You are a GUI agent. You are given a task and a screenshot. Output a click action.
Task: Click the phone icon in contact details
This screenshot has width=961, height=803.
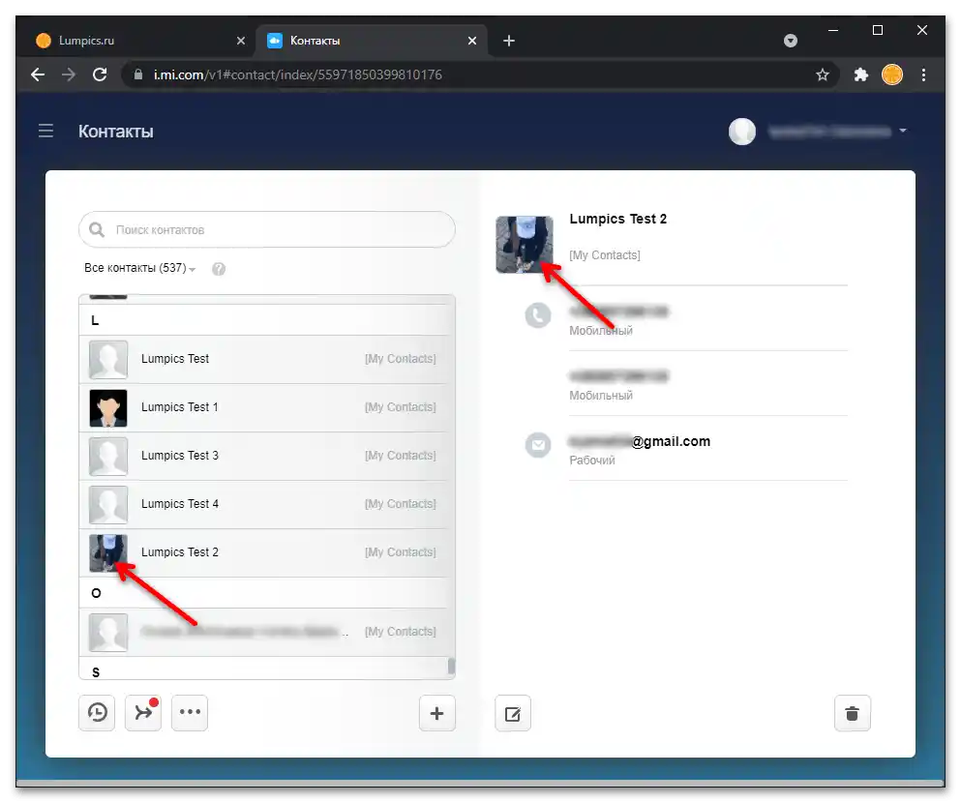pyautogui.click(x=538, y=315)
